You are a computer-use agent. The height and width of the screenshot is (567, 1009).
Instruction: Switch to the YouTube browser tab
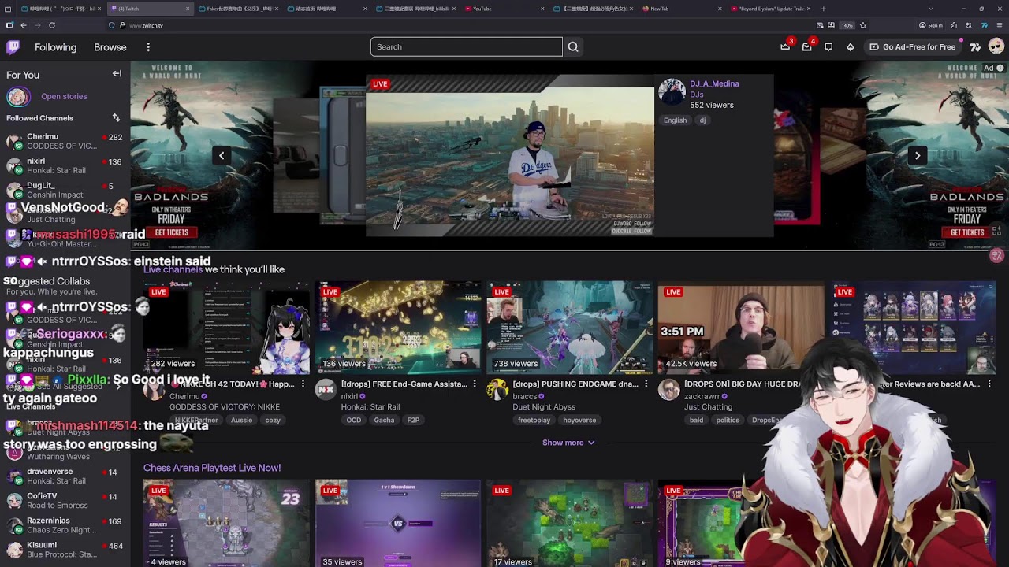(504, 9)
